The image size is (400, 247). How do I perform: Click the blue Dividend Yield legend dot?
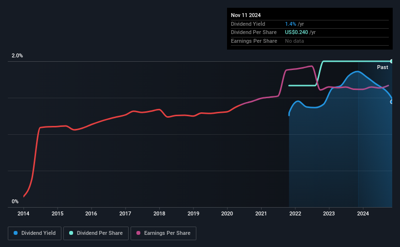[16, 233]
